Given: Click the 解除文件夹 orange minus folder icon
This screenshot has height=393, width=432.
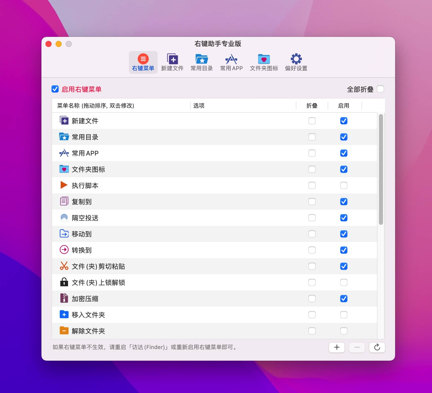Looking at the screenshot, I should coord(64,330).
